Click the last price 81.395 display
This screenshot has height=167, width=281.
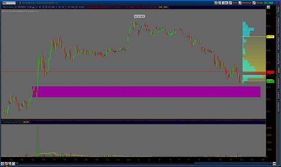(268, 3)
